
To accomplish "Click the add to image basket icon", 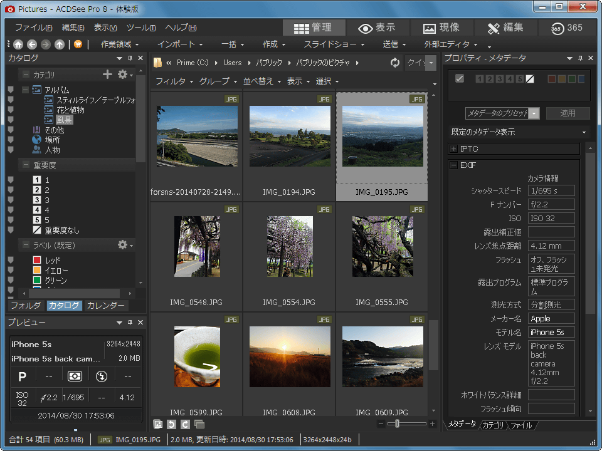I will [x=157, y=424].
